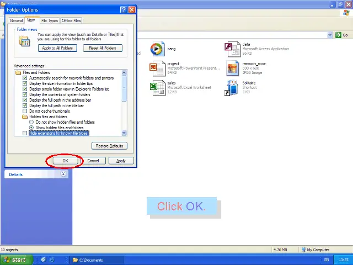Select the sales Excel worksheet icon
353x265 pixels.
pyautogui.click(x=157, y=87)
